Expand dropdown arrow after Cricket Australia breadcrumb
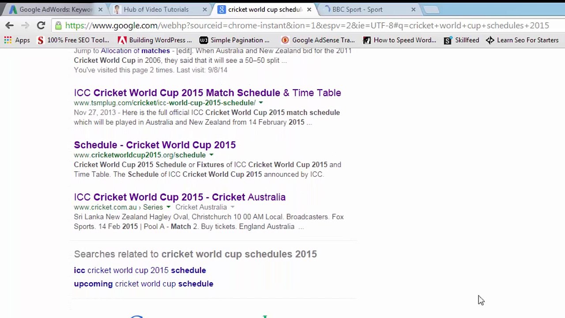 coord(233,207)
